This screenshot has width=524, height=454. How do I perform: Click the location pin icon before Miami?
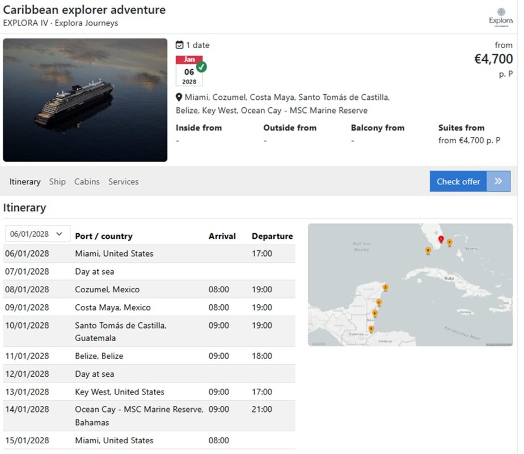click(179, 97)
